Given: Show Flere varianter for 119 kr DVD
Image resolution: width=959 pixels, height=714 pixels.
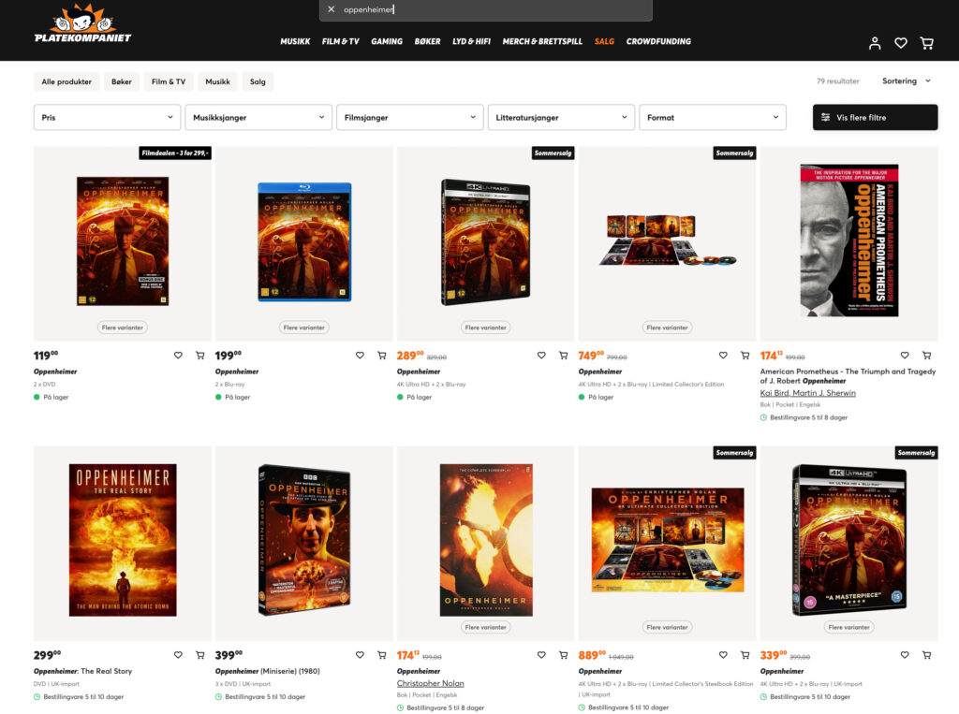Looking at the screenshot, I should click(x=123, y=328).
